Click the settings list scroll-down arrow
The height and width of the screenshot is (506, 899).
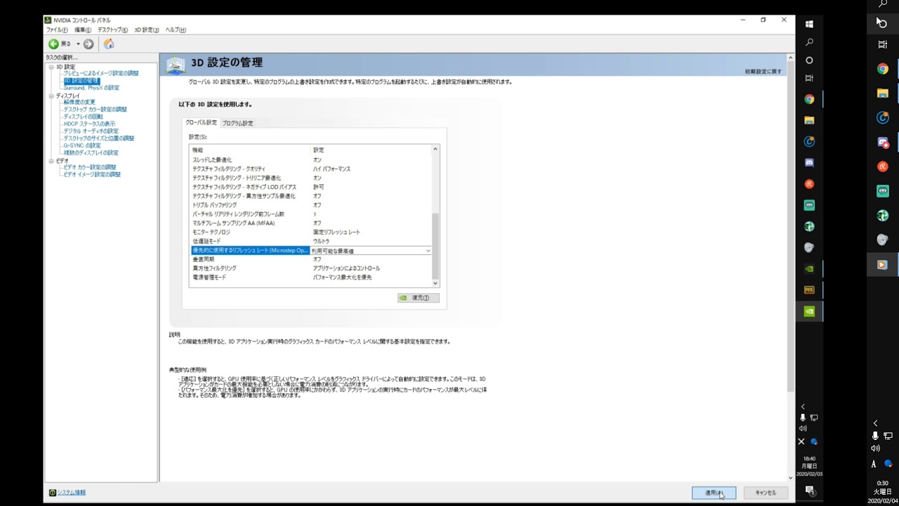point(435,283)
